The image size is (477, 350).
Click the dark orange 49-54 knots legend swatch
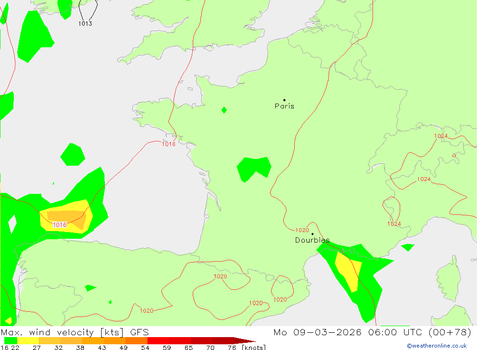[x=136, y=340]
